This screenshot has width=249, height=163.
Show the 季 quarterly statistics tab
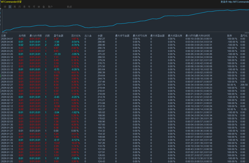click(x=24, y=7)
